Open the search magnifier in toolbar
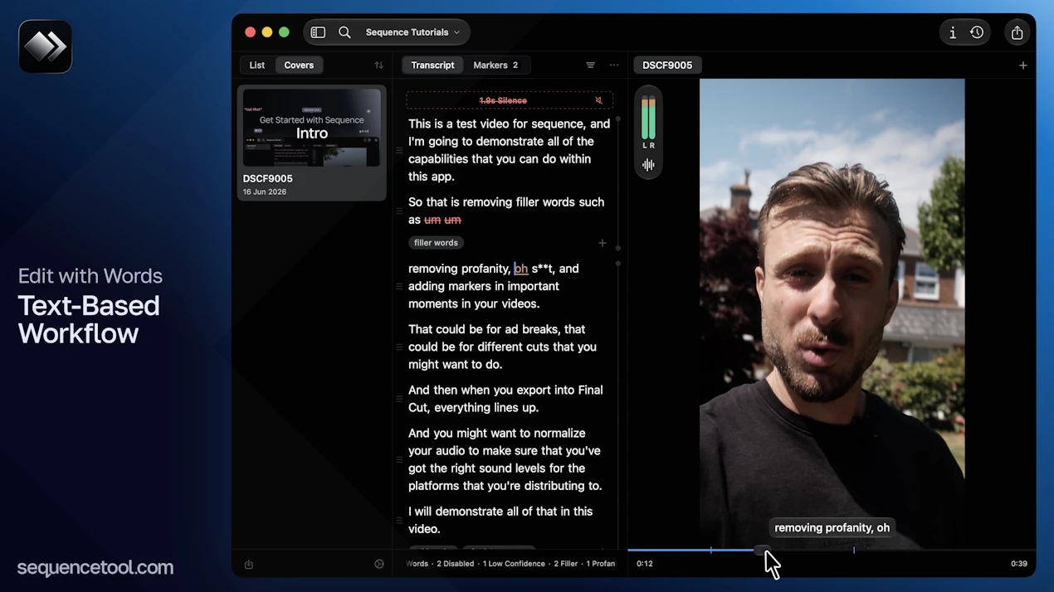The height and width of the screenshot is (592, 1054). pyautogui.click(x=344, y=32)
